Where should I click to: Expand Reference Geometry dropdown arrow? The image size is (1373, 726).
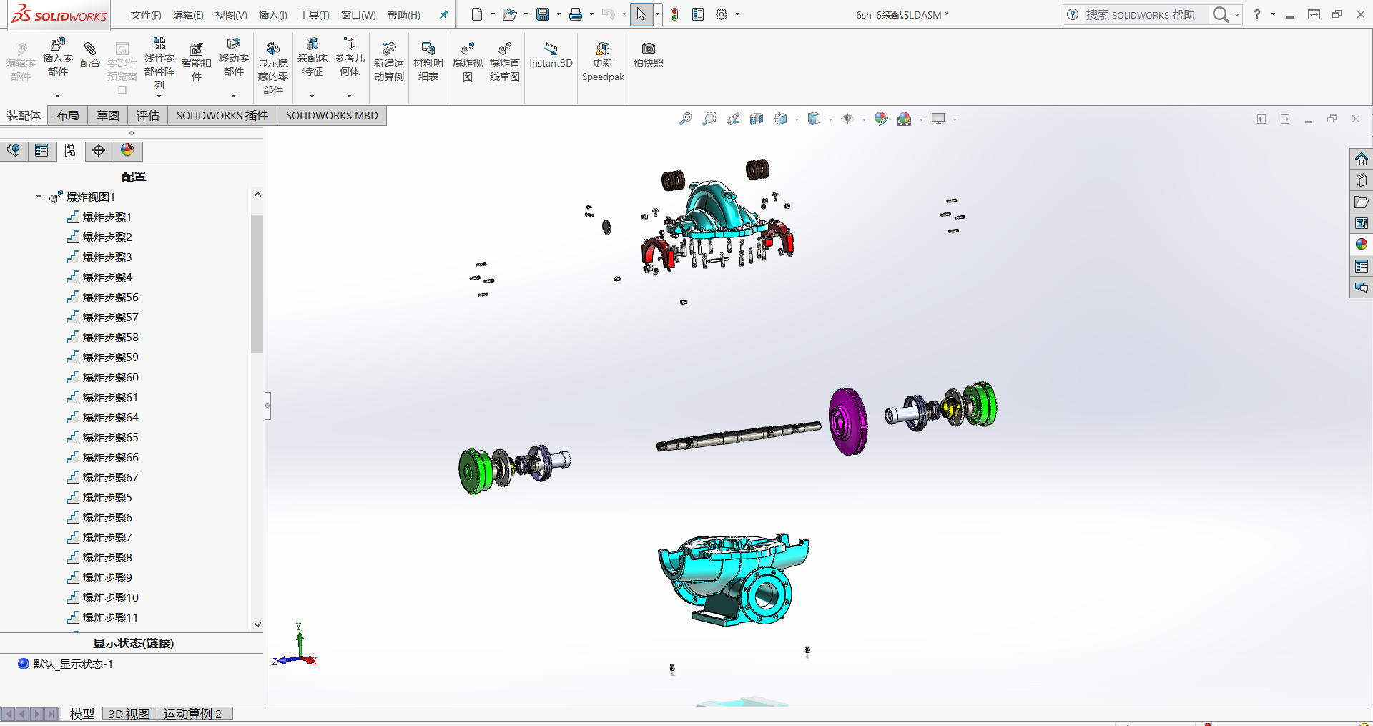[x=349, y=96]
